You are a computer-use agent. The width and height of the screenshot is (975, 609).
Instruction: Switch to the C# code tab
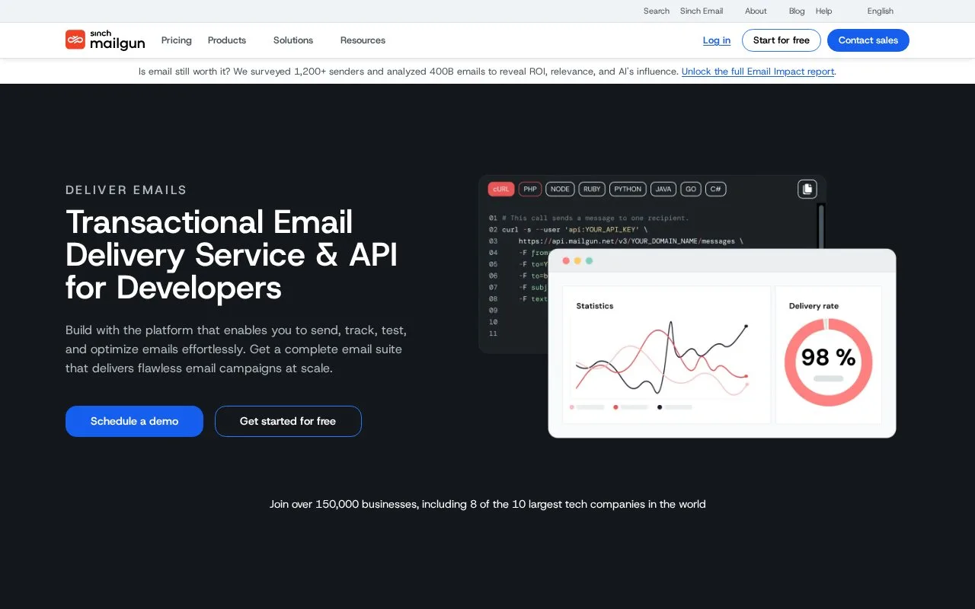click(715, 189)
